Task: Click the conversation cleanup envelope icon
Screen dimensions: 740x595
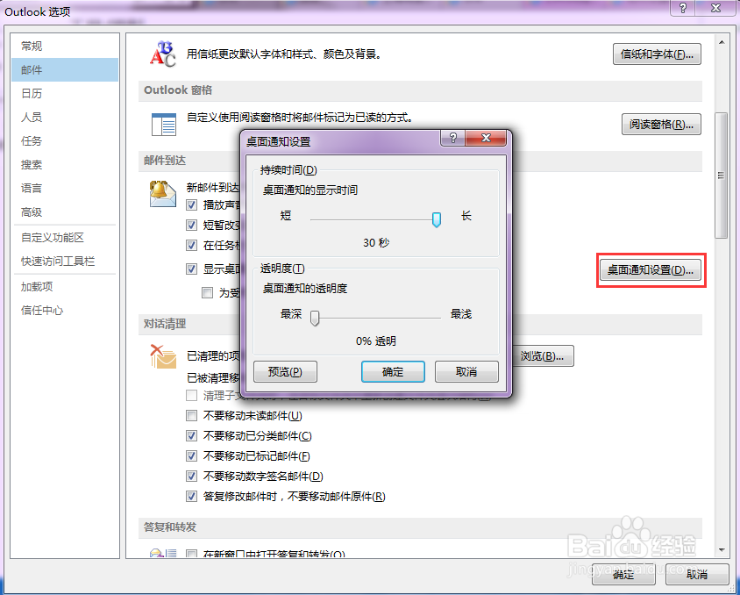Action: click(163, 356)
